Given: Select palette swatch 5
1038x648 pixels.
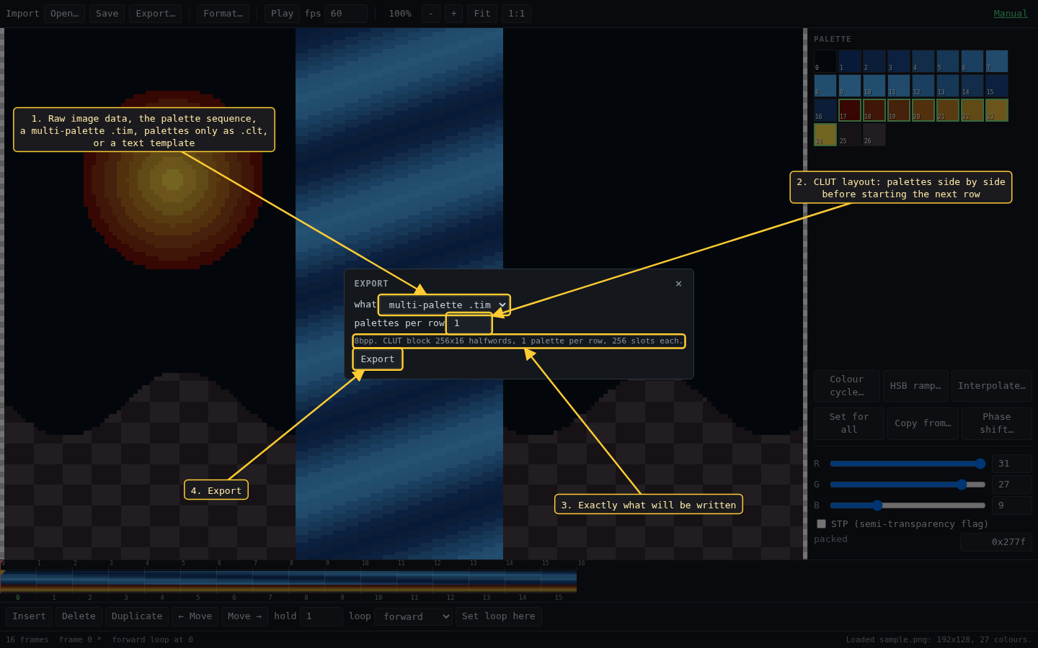Looking at the screenshot, I should 948,61.
